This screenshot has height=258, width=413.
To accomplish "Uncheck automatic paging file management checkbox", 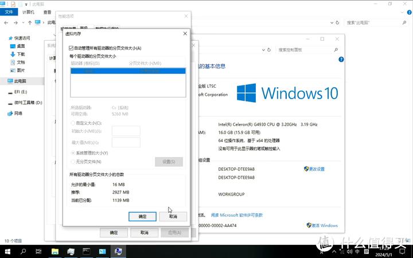I will click(71, 48).
